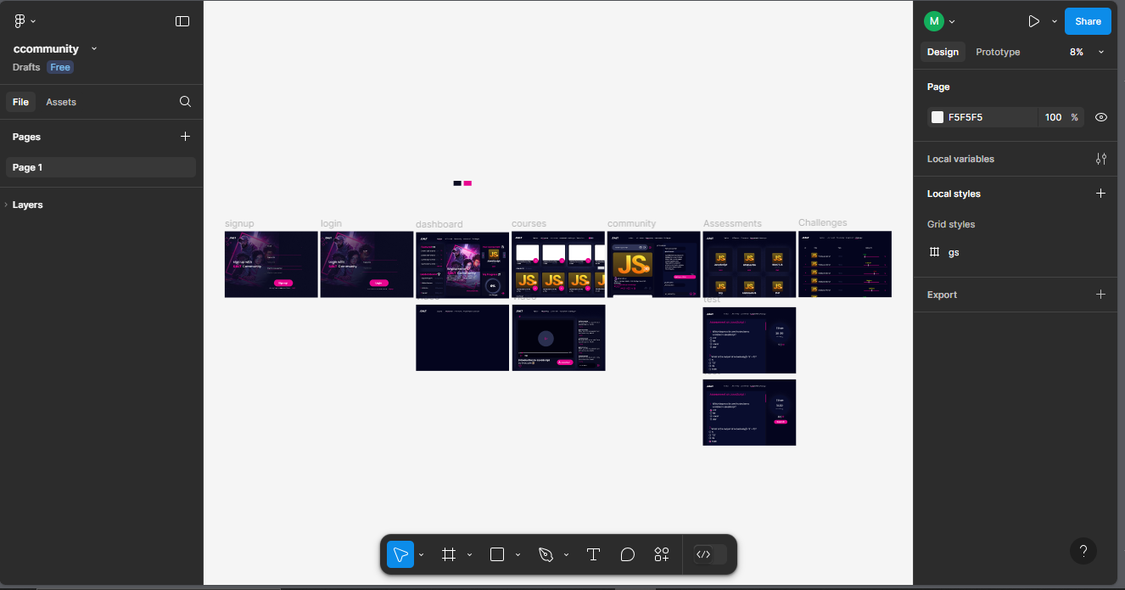Switch to the Assets tab
This screenshot has width=1125, height=590.
point(61,102)
